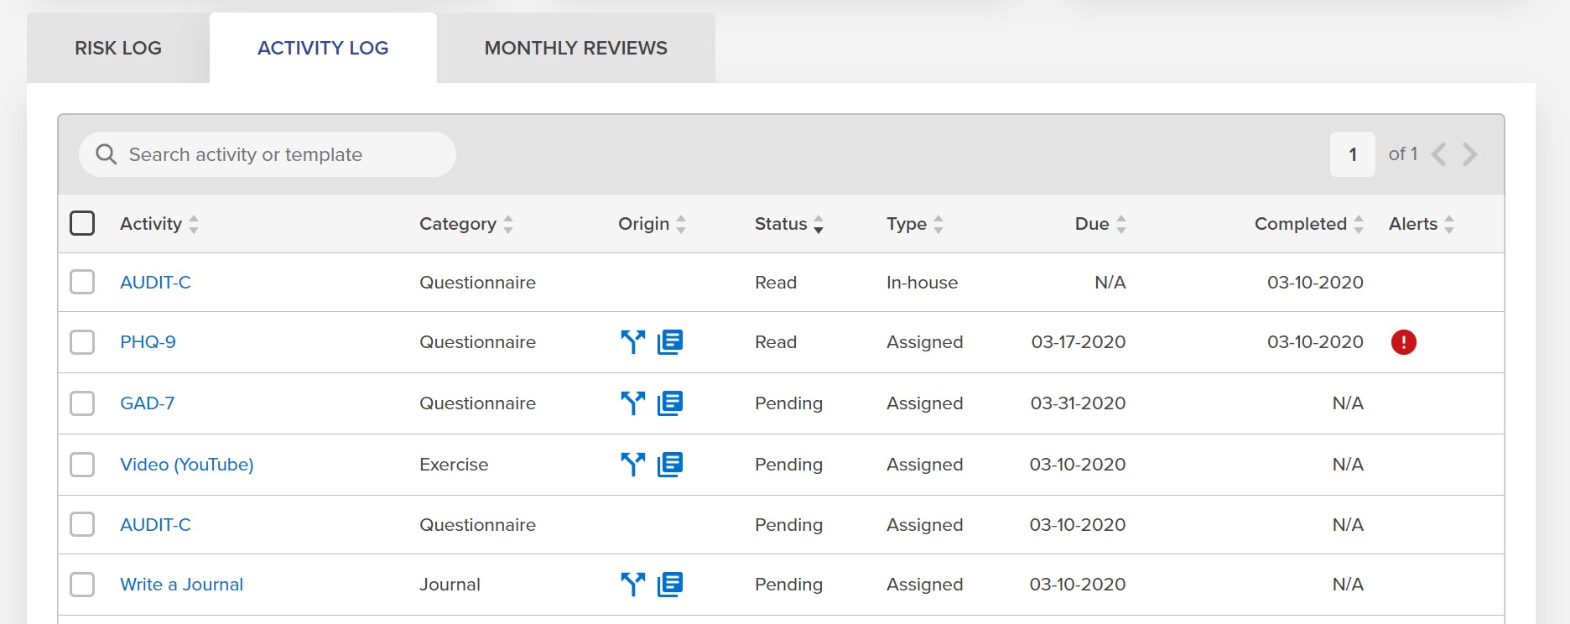Sort the table by Completed column
This screenshot has width=1570, height=624.
[1309, 224]
